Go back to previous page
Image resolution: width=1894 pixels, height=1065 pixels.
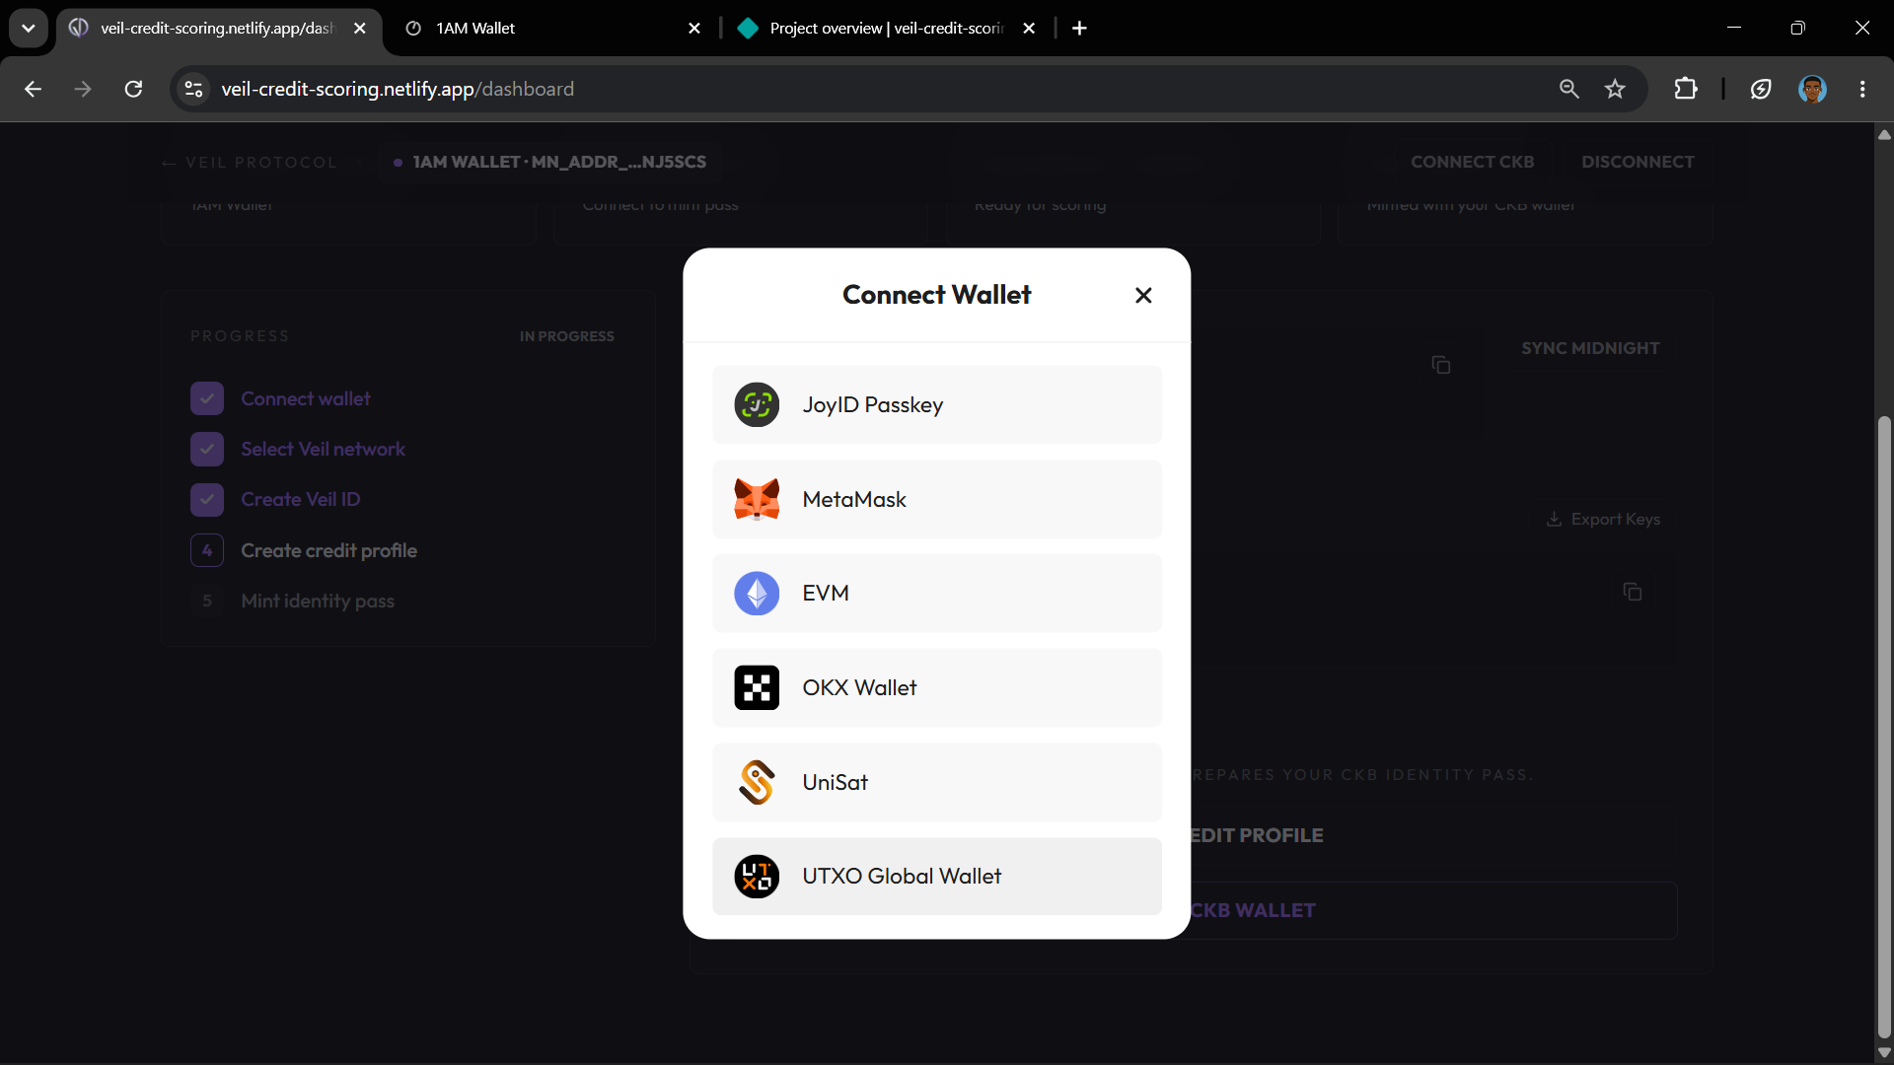point(33,89)
